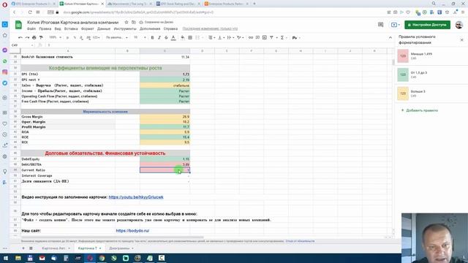This screenshot has height=263, width=468.
Task: Open the font family dropdown
Action: click(x=117, y=37)
